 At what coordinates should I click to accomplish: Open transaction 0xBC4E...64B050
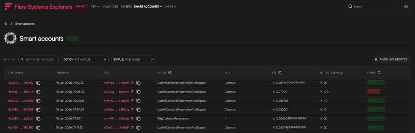pos(21,101)
